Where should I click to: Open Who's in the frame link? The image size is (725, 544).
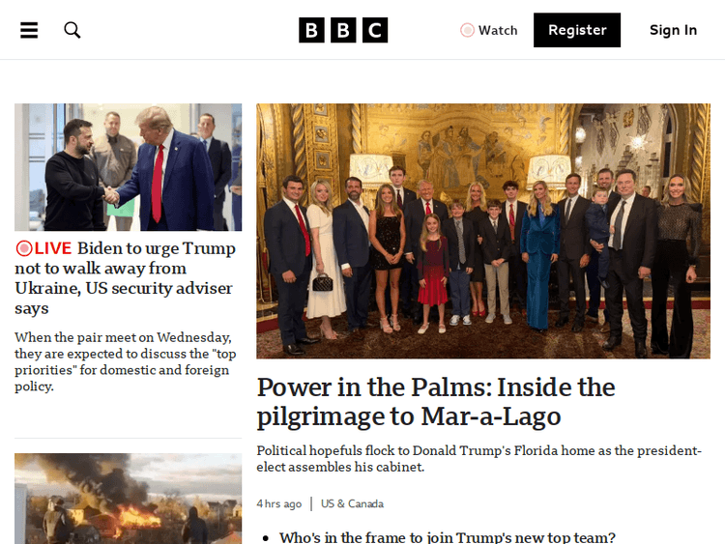click(x=448, y=537)
